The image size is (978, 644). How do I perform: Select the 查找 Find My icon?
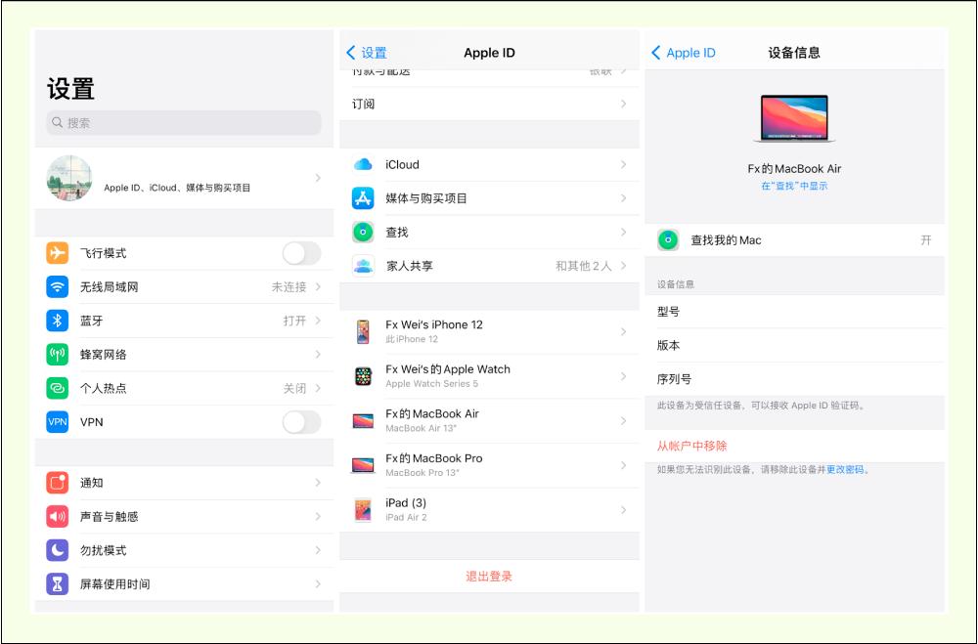(362, 233)
